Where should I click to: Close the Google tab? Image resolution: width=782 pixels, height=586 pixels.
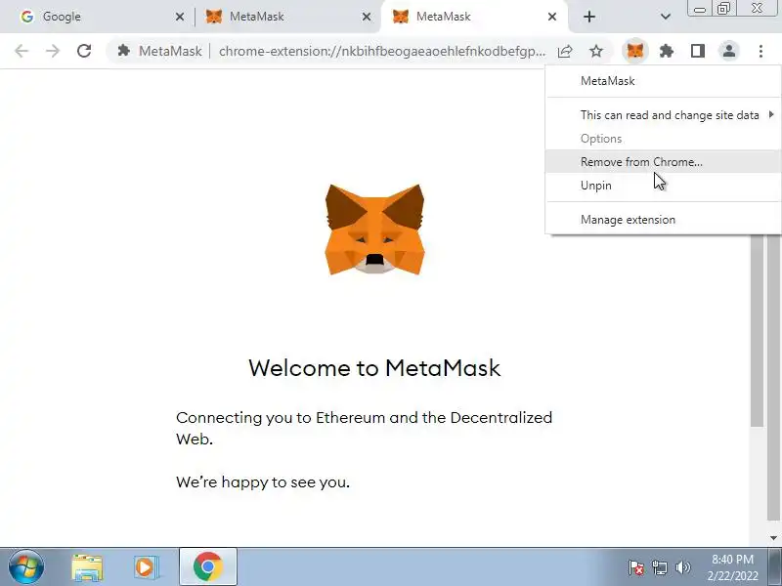click(180, 17)
